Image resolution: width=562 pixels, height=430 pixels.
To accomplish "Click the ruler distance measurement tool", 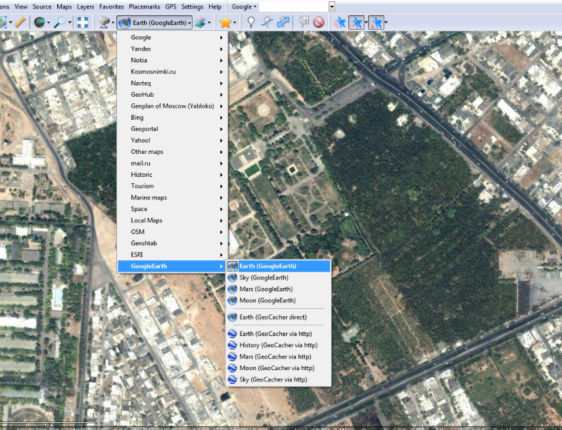I will point(20,22).
